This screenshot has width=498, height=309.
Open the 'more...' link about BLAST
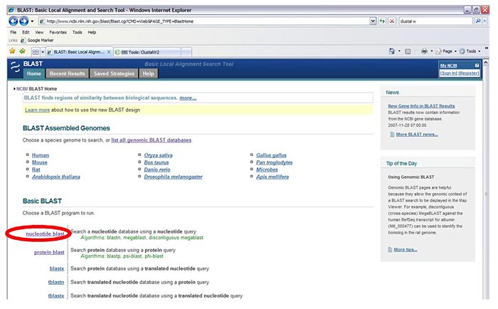(188, 98)
